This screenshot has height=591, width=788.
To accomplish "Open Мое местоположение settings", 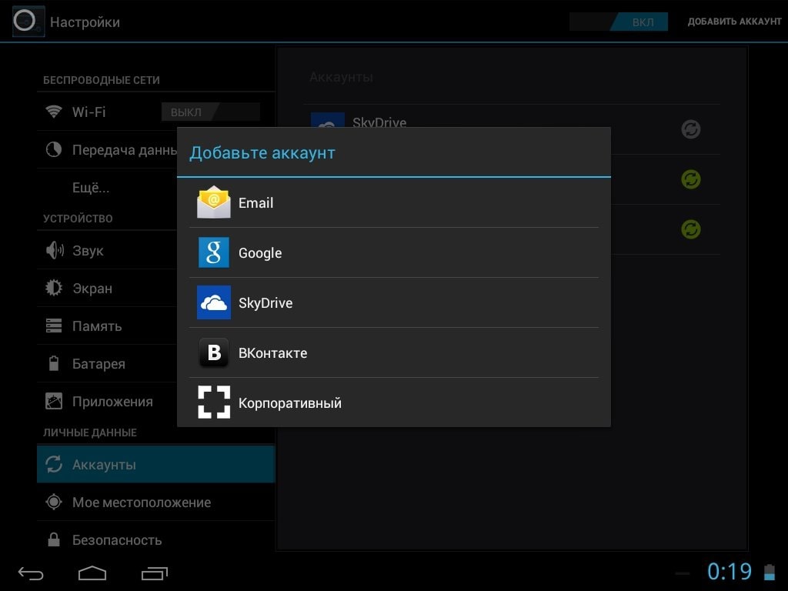I will (x=142, y=503).
